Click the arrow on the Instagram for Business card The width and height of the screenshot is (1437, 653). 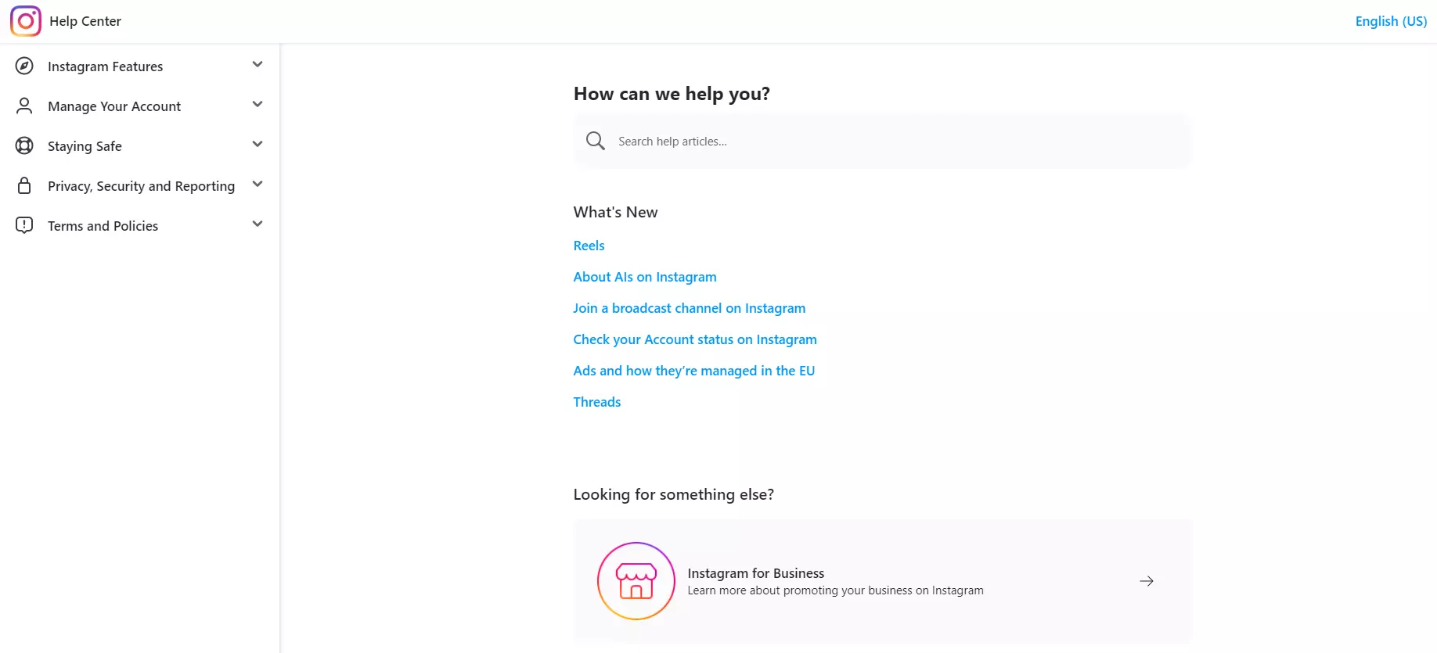point(1147,581)
